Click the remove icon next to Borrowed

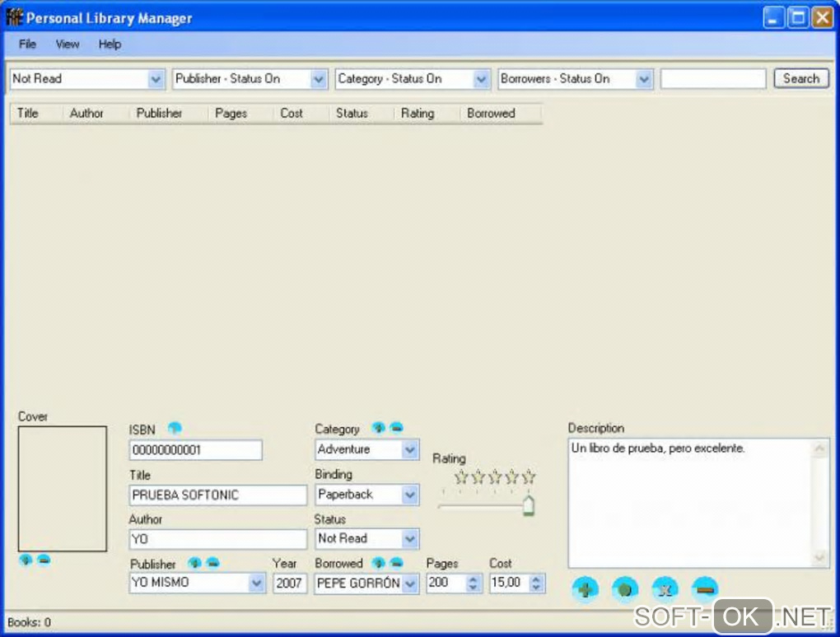point(396,562)
